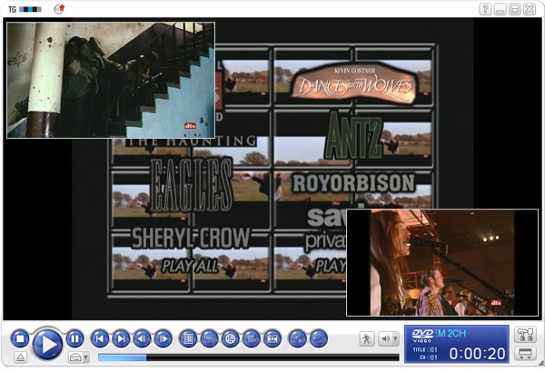545x371 pixels.
Task: Choose Sheryl Crow in the DVD menu
Action: (x=191, y=238)
